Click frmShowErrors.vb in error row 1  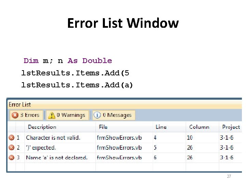(x=119, y=138)
